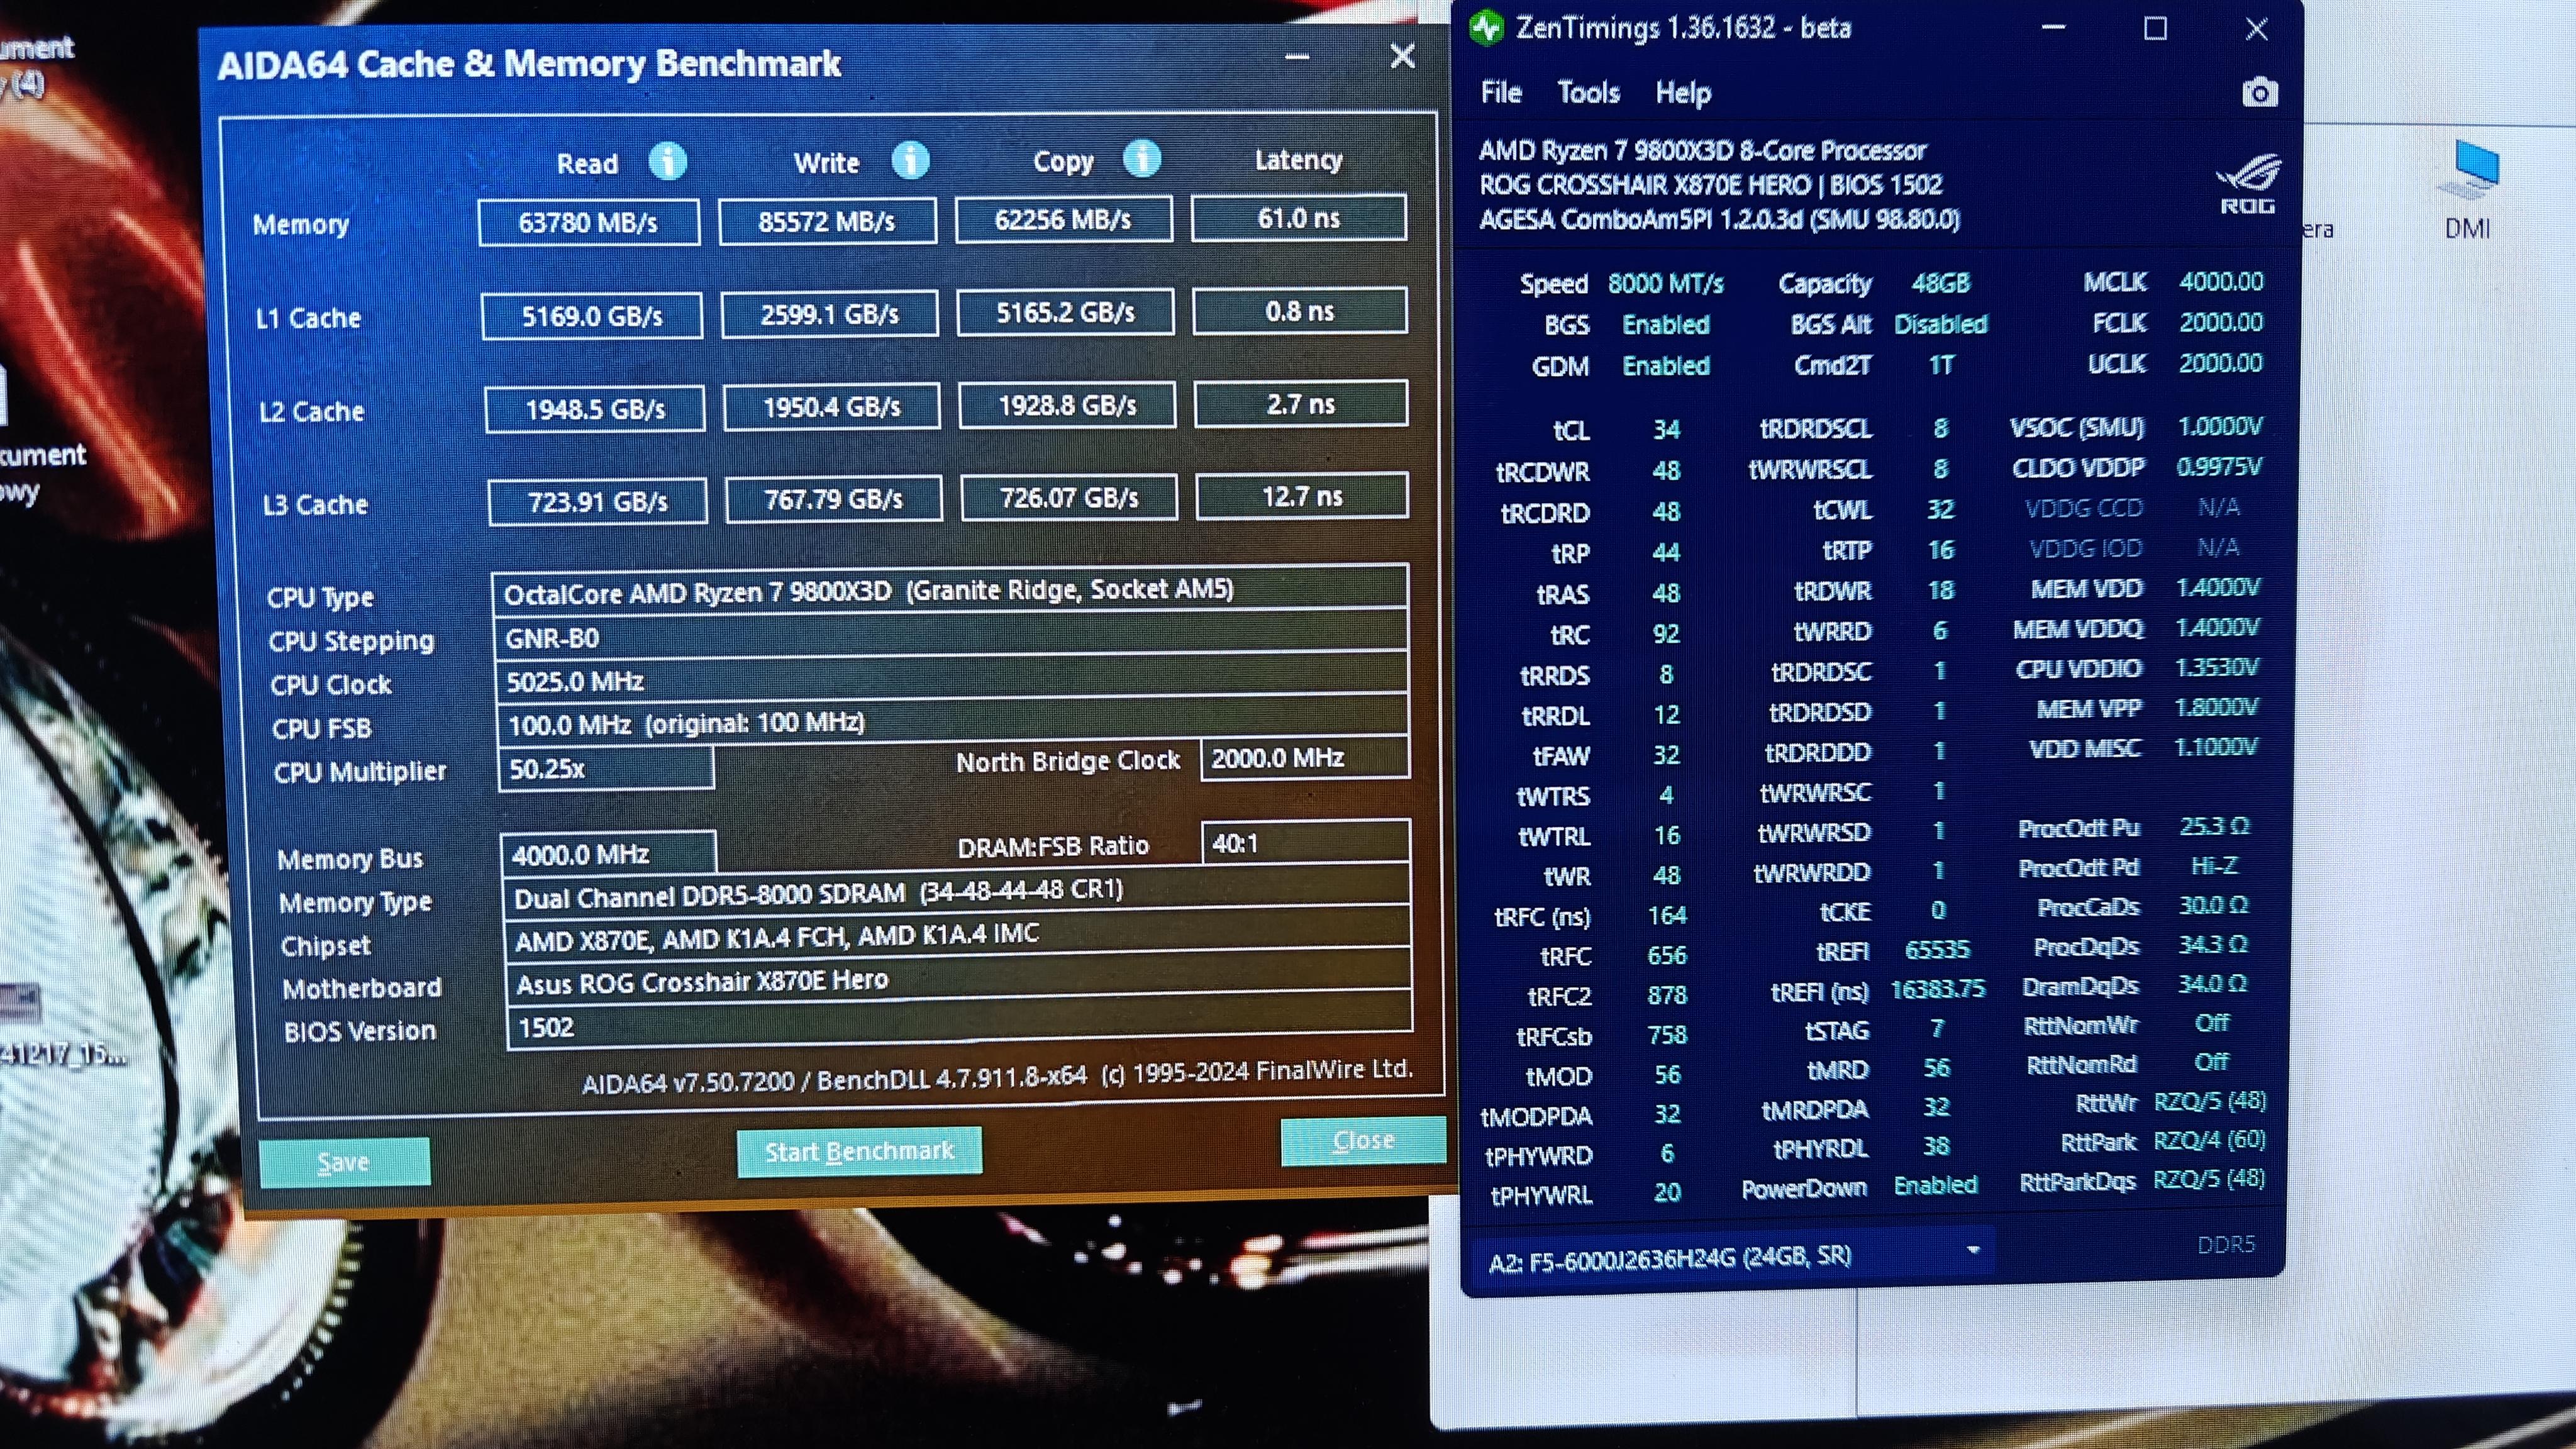Open the Help menu
Viewport: 2576px width, 1449px height.
tap(1683, 93)
